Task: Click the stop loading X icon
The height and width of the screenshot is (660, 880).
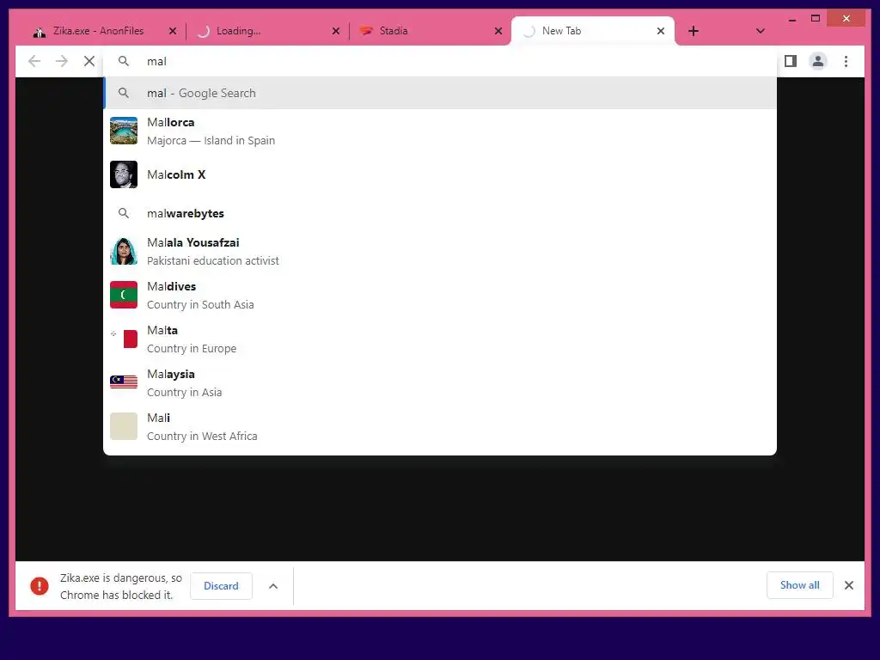Action: (89, 61)
